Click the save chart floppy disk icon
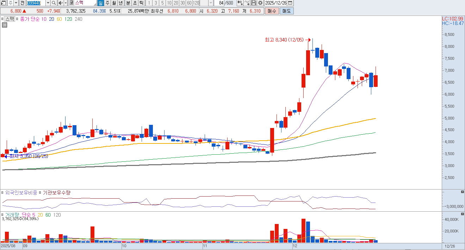465x250 pixels. [254, 3]
